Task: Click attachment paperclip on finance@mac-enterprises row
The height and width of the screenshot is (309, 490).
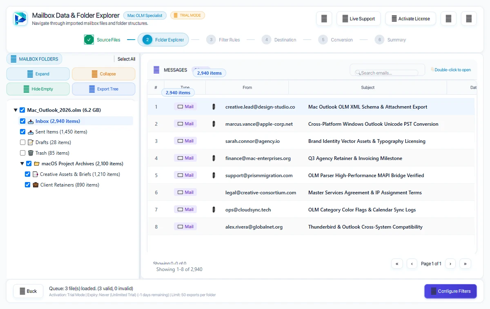Action: (x=213, y=158)
